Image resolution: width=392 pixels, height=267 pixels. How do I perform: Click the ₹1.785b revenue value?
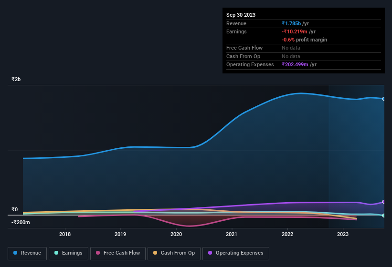[291, 23]
